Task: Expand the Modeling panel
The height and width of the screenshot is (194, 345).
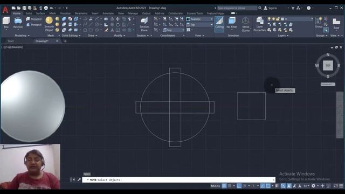Action: point(22,36)
